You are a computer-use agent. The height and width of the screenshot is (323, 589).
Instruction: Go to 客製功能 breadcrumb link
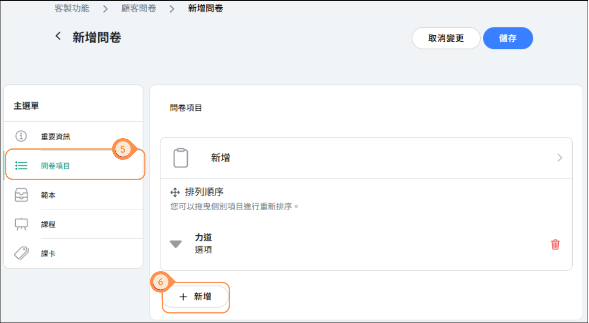[x=72, y=8]
